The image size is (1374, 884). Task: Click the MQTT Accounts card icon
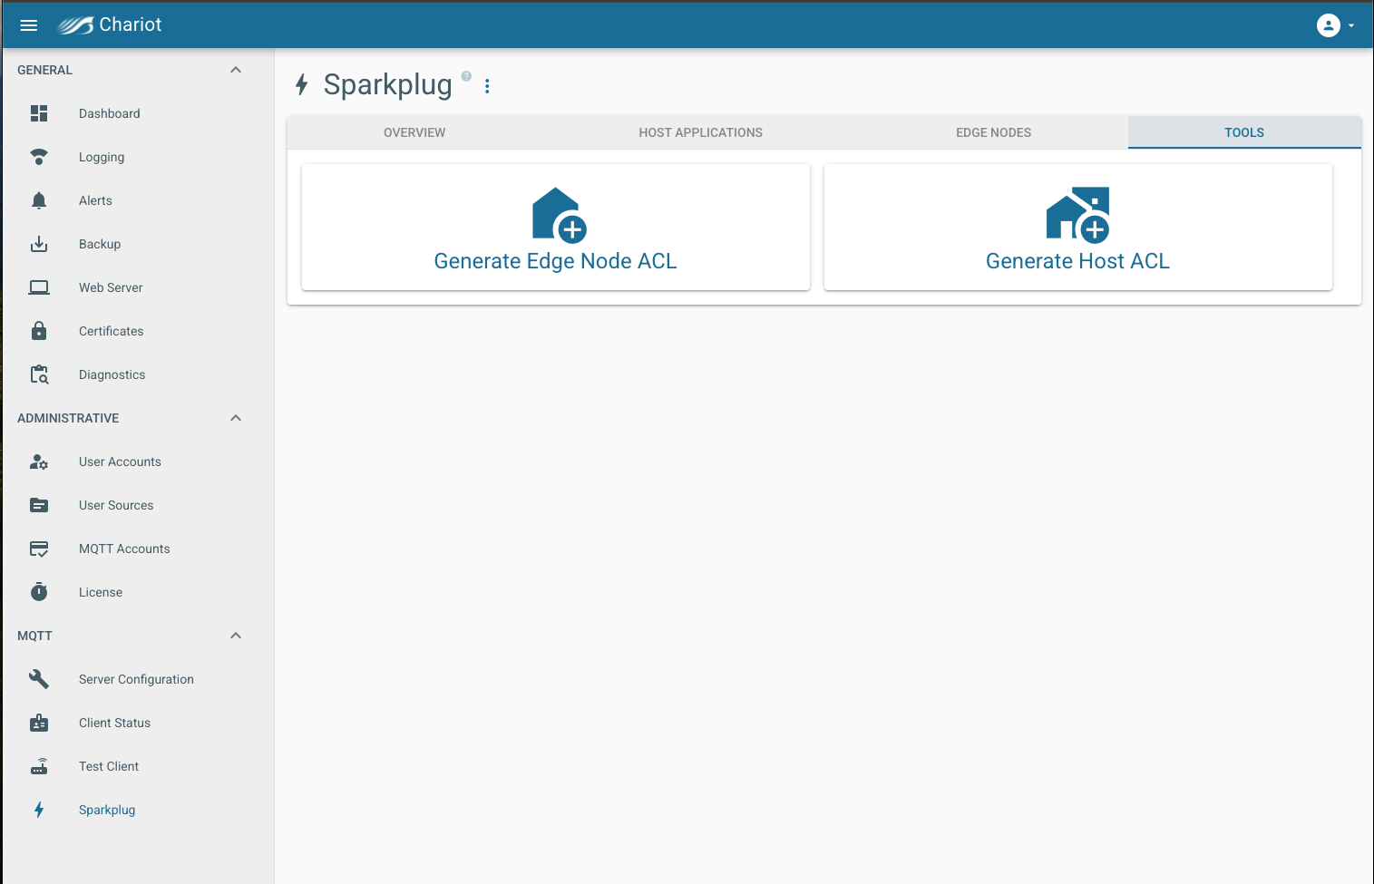click(39, 549)
